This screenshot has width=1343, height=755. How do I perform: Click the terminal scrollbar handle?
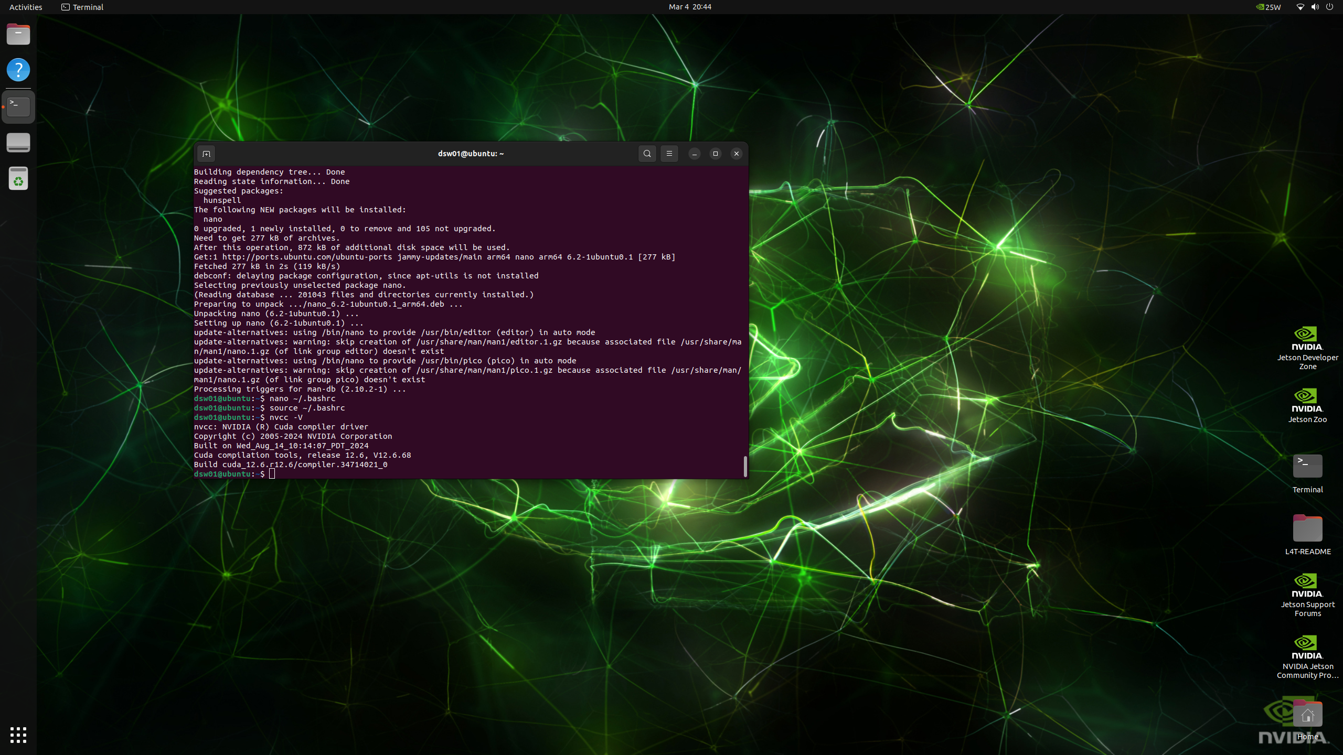745,466
